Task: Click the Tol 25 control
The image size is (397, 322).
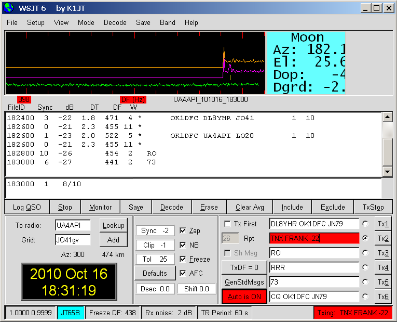Action: pyautogui.click(x=155, y=259)
